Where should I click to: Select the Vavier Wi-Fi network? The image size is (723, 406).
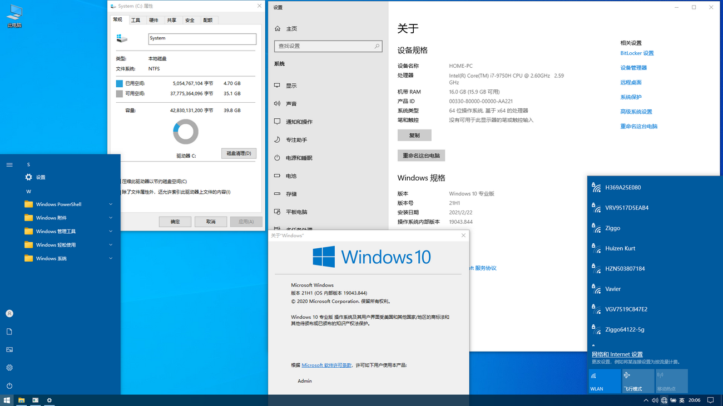pos(655,289)
